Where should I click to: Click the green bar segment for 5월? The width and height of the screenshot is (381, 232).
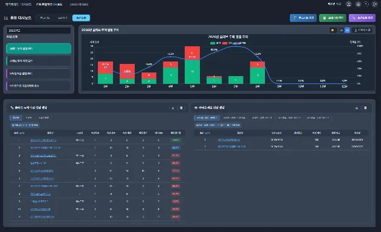click(192, 72)
